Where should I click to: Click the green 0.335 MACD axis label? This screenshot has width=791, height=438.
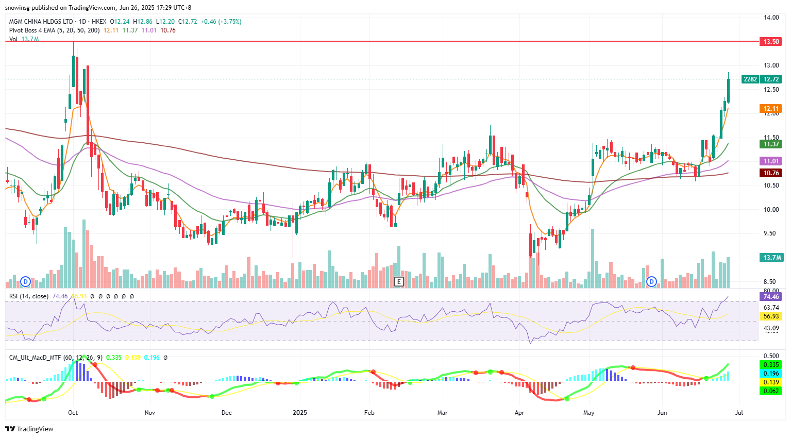[771, 364]
